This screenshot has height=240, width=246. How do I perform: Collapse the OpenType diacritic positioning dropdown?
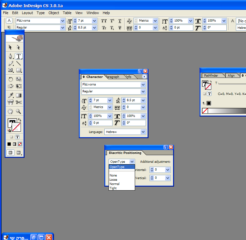[x=132, y=161]
